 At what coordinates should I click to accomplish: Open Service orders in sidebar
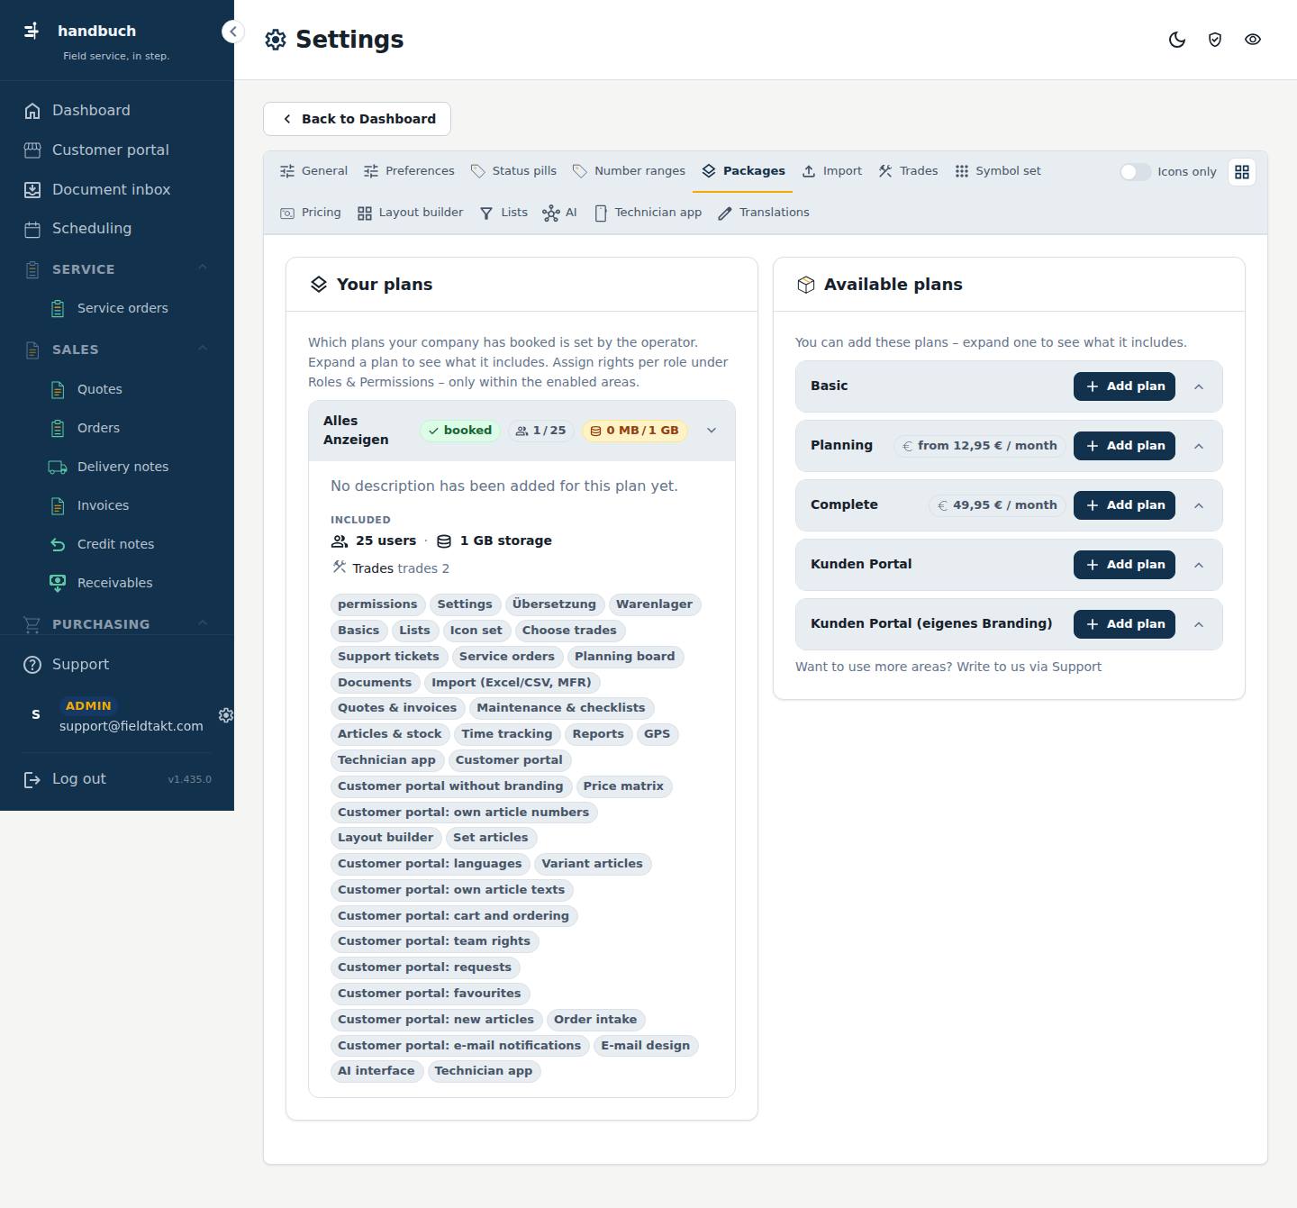(x=130, y=308)
